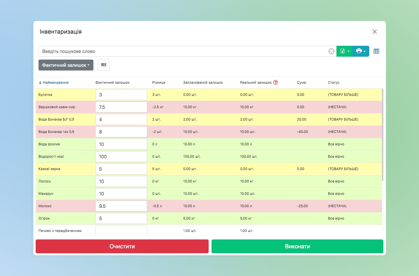Click the help icon beside Реальний залишок
The width and height of the screenshot is (419, 276).
tap(276, 82)
